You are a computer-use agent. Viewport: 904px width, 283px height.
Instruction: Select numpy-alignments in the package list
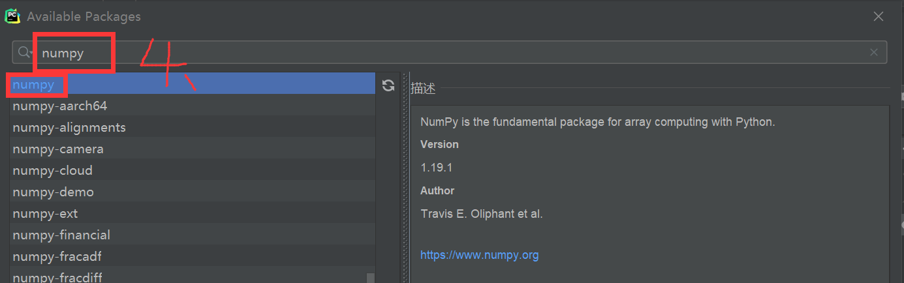tap(193, 127)
